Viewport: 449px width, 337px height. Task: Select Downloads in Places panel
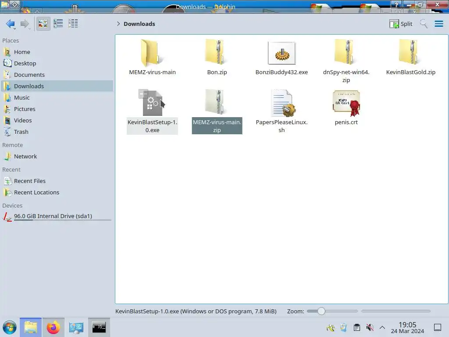(57, 86)
